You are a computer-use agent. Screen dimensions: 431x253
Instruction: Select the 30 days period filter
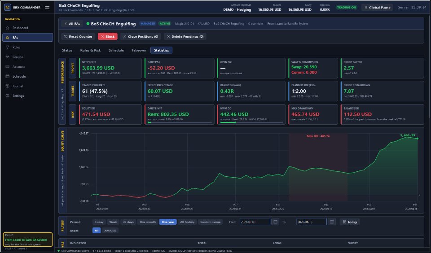click(128, 222)
